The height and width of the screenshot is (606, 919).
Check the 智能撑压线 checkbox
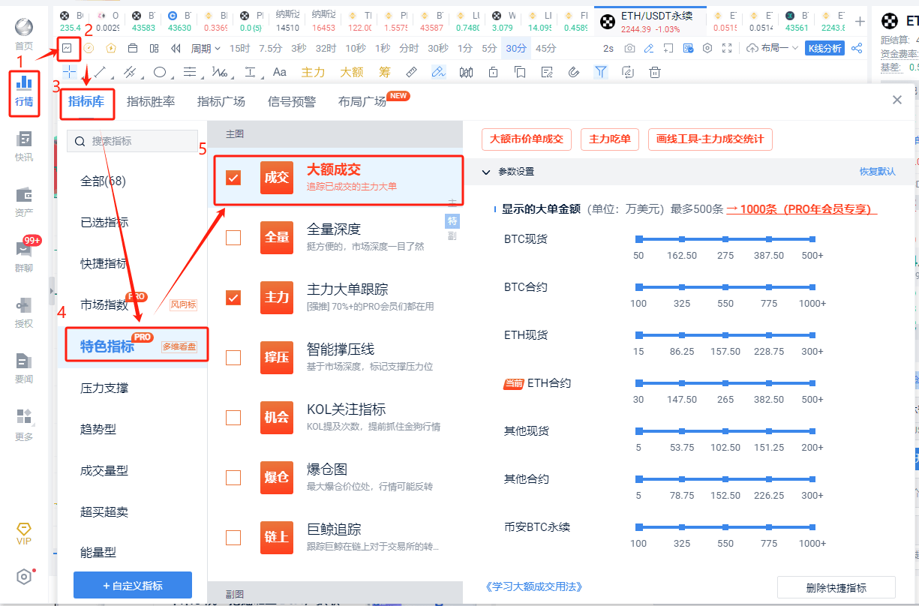(x=233, y=357)
